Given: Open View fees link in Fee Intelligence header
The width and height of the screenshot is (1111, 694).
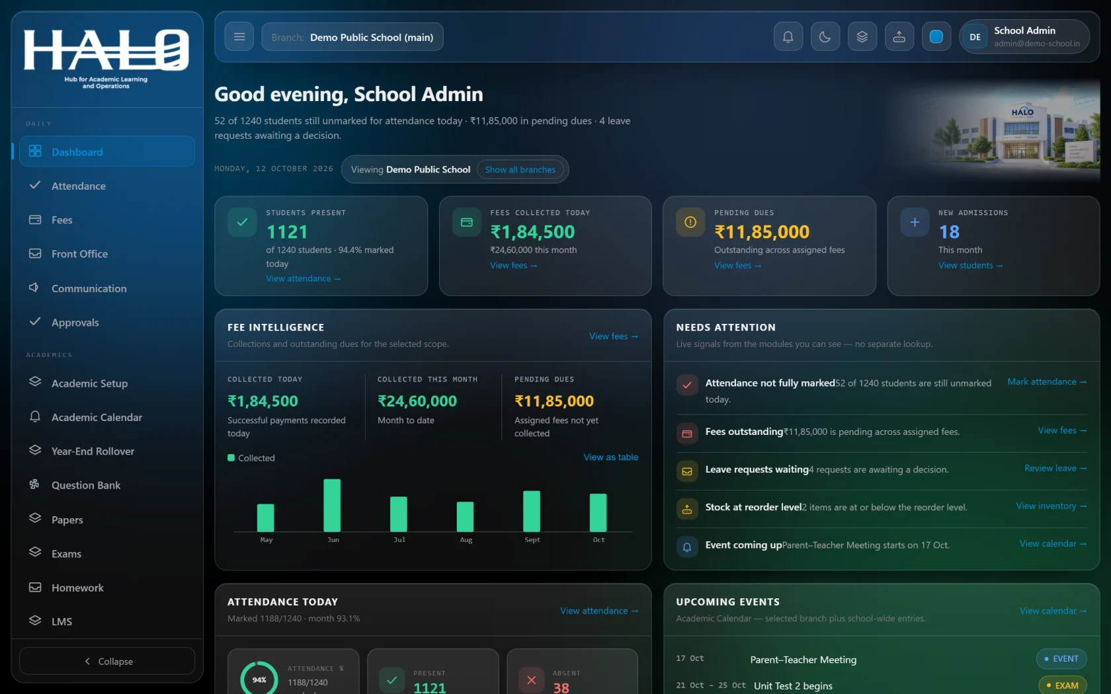Looking at the screenshot, I should (x=614, y=336).
